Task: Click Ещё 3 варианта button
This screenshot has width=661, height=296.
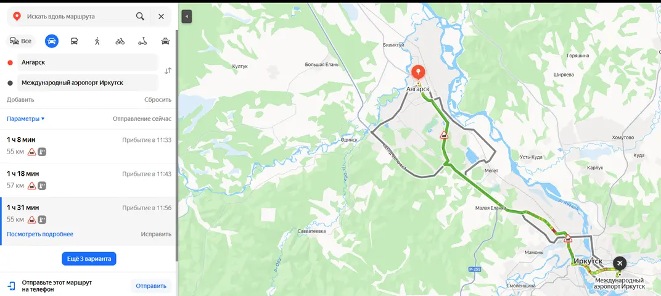Action: pyautogui.click(x=89, y=258)
